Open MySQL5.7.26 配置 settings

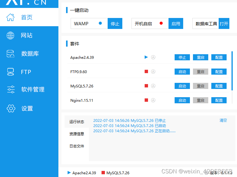219,86
